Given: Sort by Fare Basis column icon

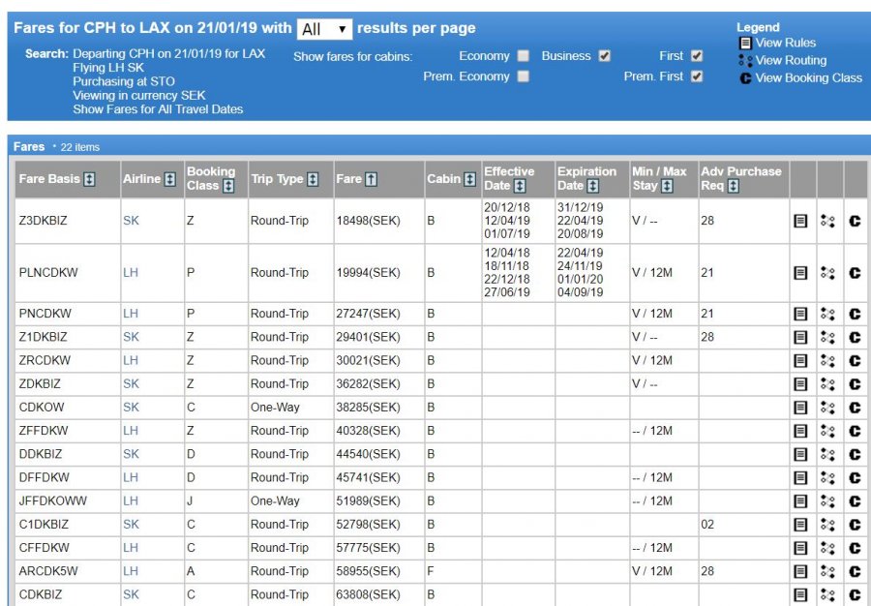Looking at the screenshot, I should pos(89,179).
